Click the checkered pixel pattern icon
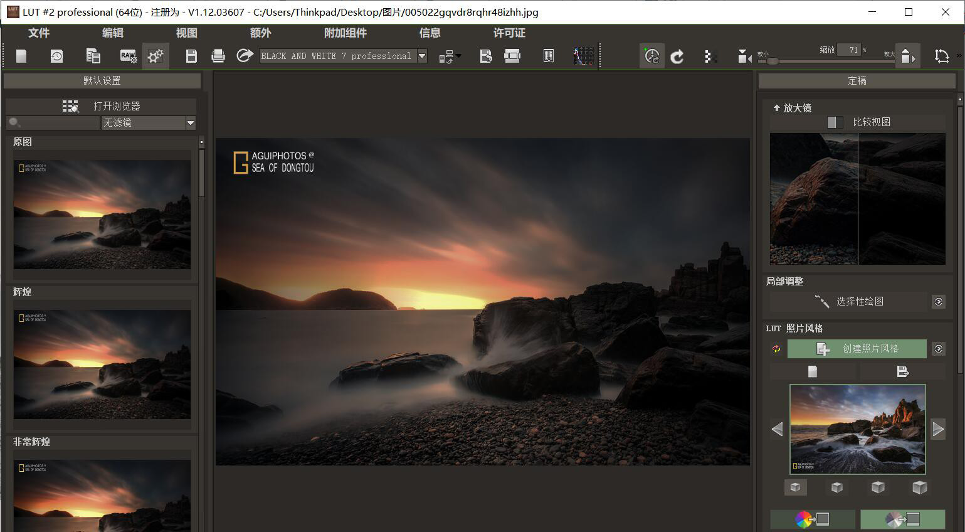The width and height of the screenshot is (965, 532). pyautogui.click(x=710, y=56)
